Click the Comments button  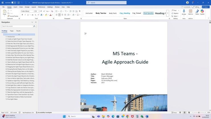point(186,7)
